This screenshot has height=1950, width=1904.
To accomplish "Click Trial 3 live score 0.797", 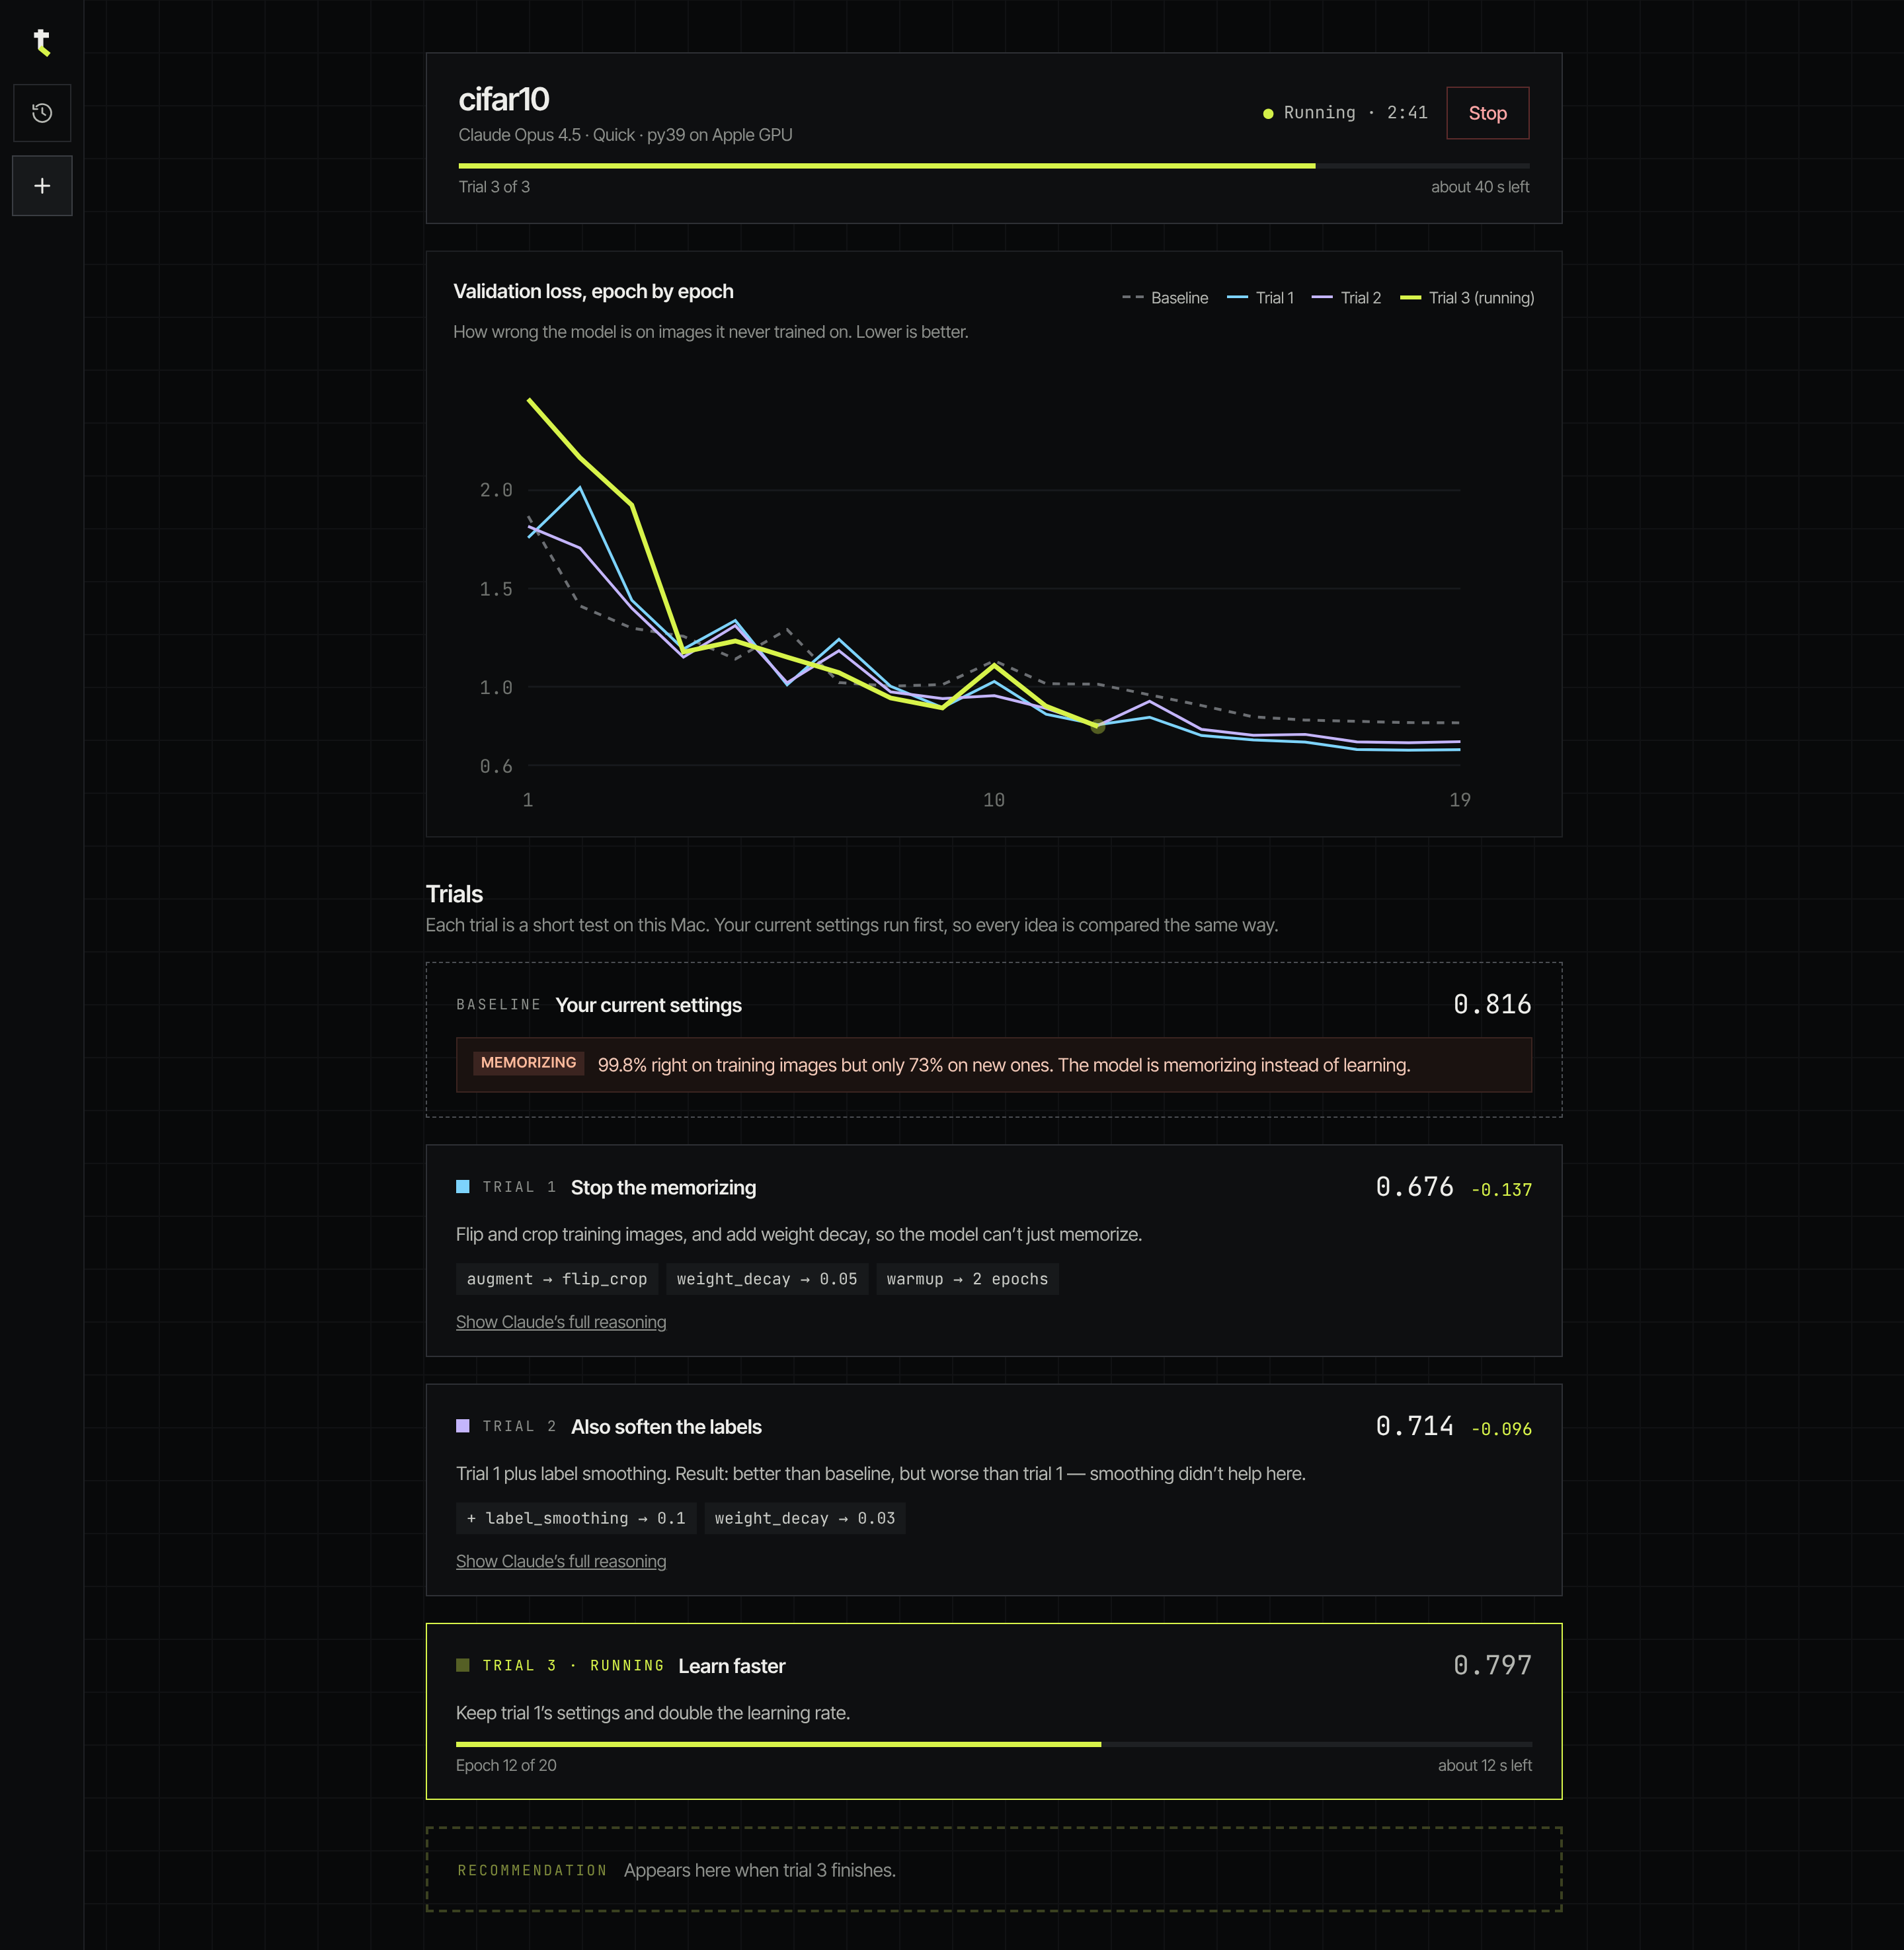I will coord(1492,1665).
